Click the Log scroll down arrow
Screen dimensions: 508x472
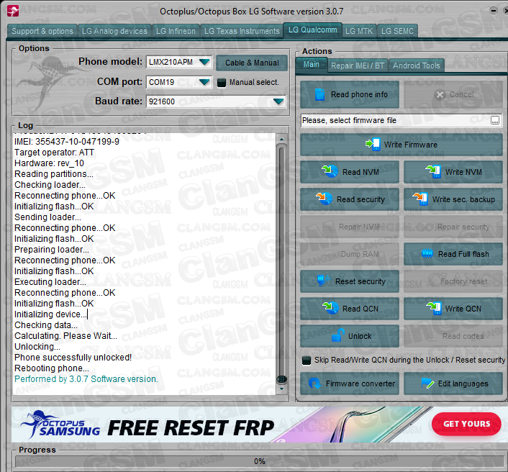(281, 389)
